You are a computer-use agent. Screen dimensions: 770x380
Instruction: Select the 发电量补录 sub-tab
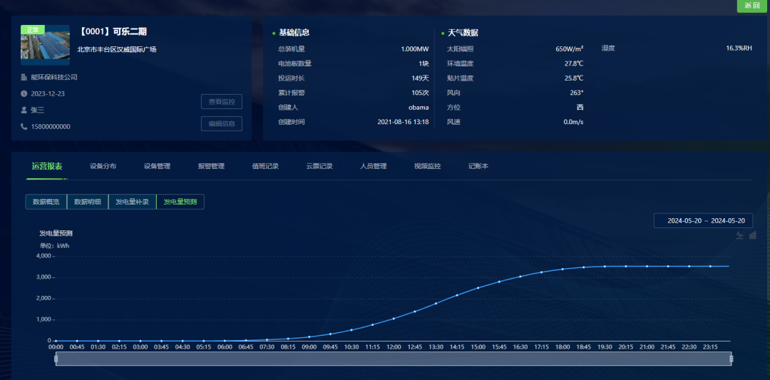point(132,202)
